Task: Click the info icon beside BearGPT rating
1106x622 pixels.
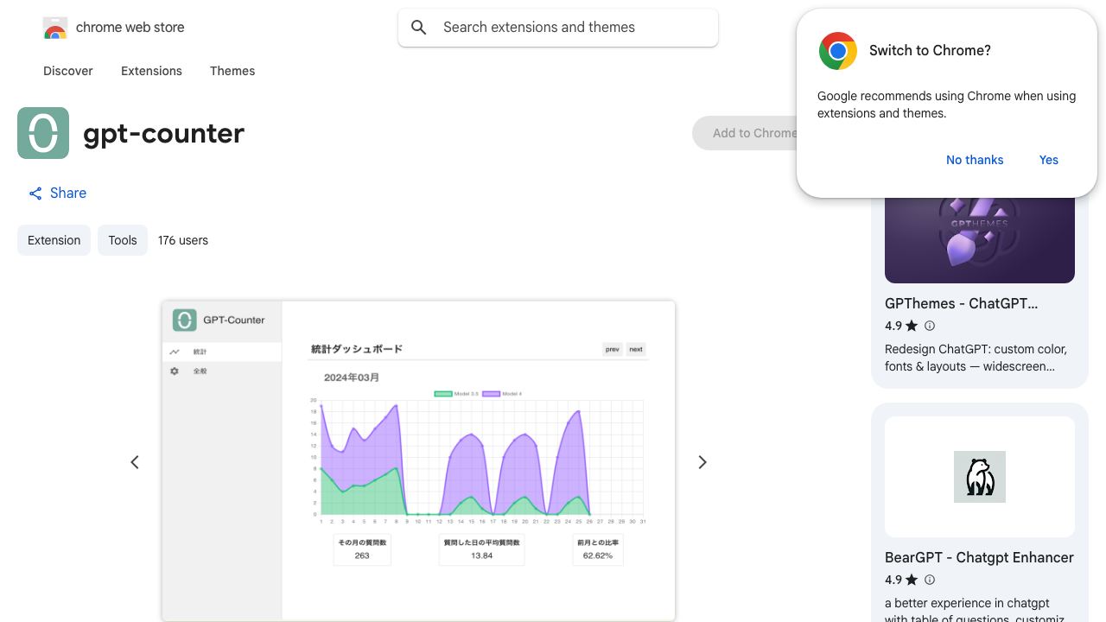Action: click(x=930, y=580)
